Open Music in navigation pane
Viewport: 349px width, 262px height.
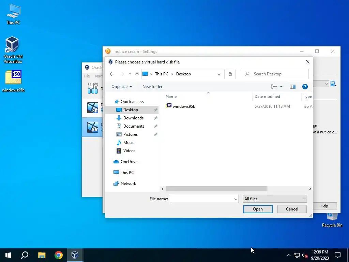pyautogui.click(x=128, y=143)
